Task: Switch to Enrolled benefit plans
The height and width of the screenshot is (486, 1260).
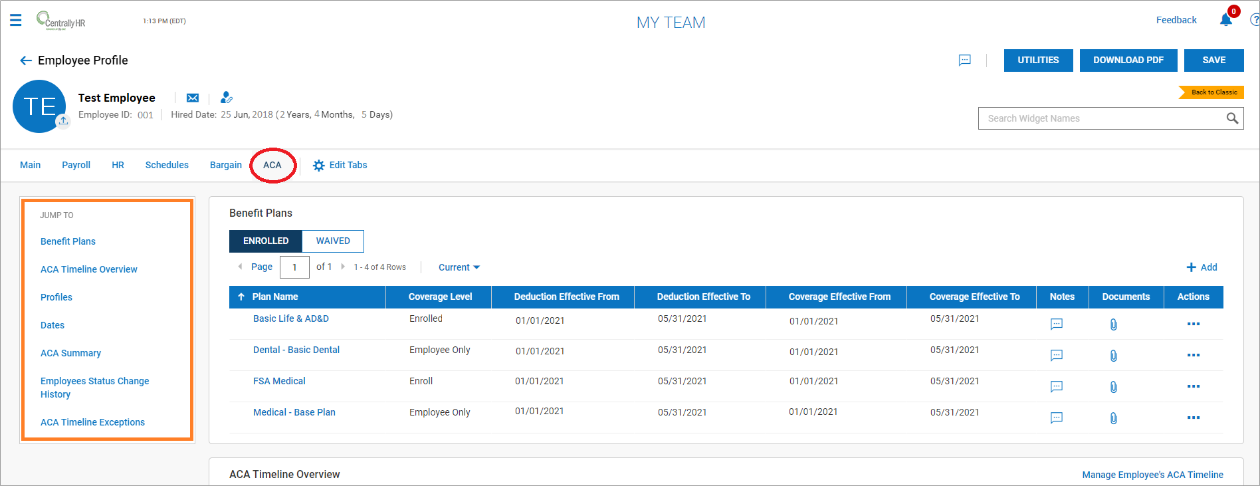Action: tap(266, 241)
